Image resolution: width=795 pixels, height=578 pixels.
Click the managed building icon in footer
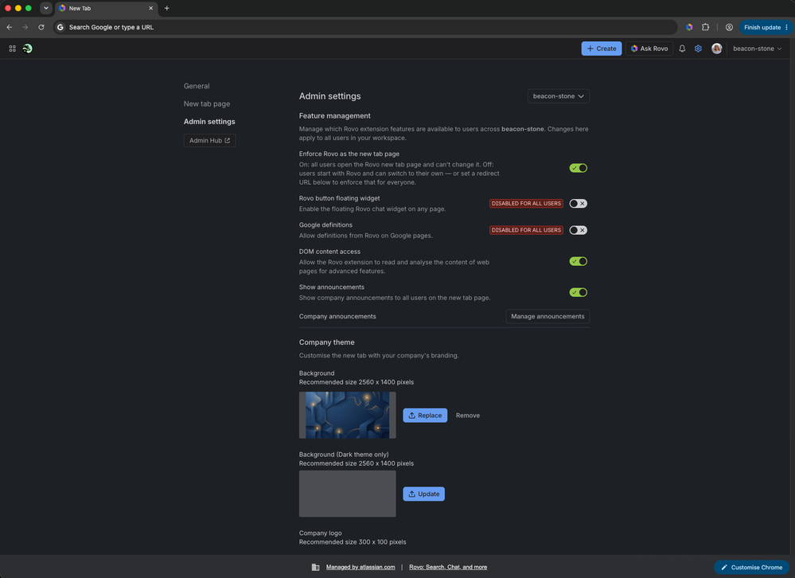(315, 568)
